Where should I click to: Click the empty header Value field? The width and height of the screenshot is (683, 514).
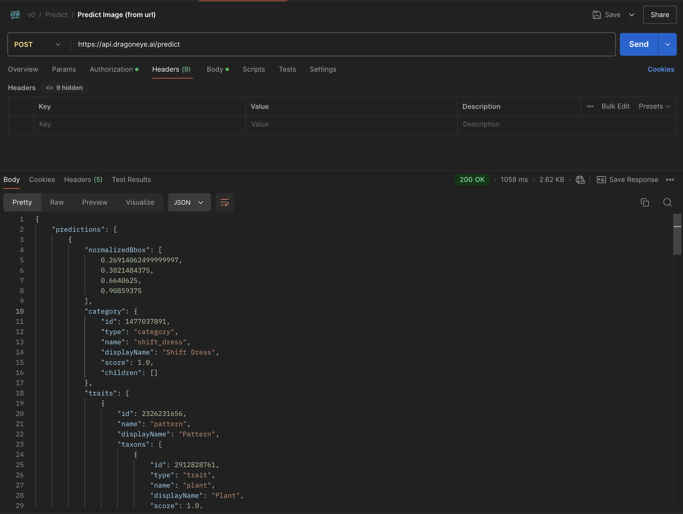pyautogui.click(x=351, y=125)
